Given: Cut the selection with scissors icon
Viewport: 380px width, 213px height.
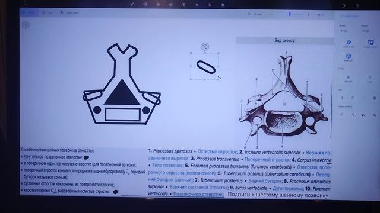Looking at the screenshot, I should point(342,98).
